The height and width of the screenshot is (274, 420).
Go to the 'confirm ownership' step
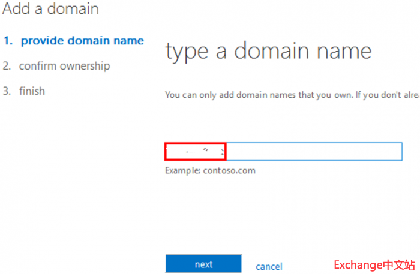click(64, 66)
